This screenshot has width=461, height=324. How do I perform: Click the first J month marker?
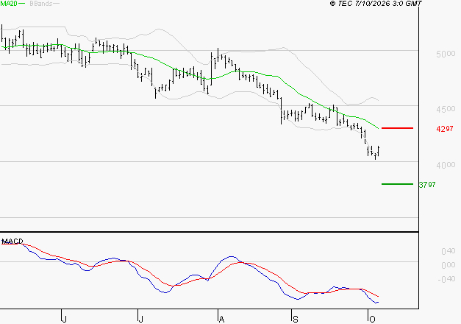pyautogui.click(x=65, y=320)
